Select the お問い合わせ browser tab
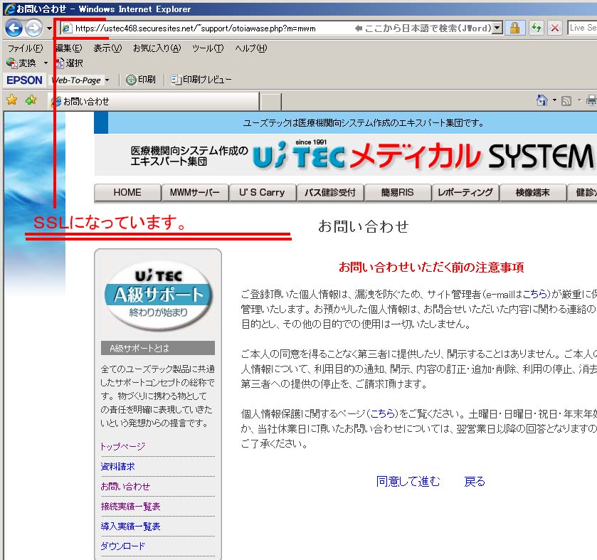The width and height of the screenshot is (597, 560). [154, 101]
